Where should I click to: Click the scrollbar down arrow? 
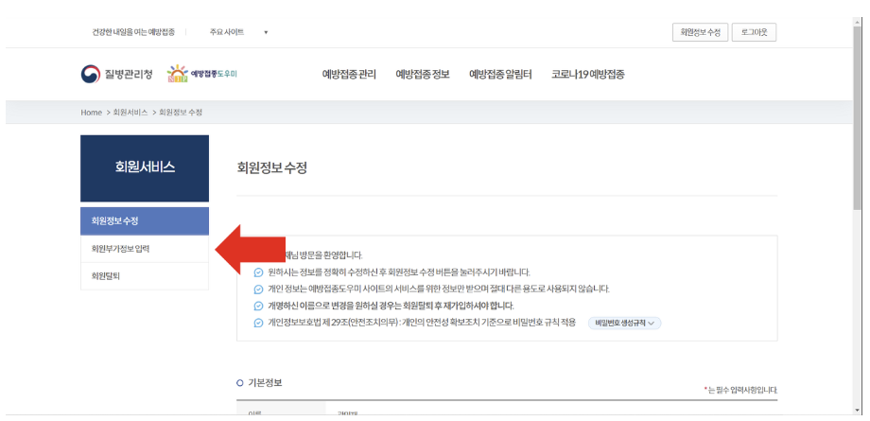coord(858,411)
